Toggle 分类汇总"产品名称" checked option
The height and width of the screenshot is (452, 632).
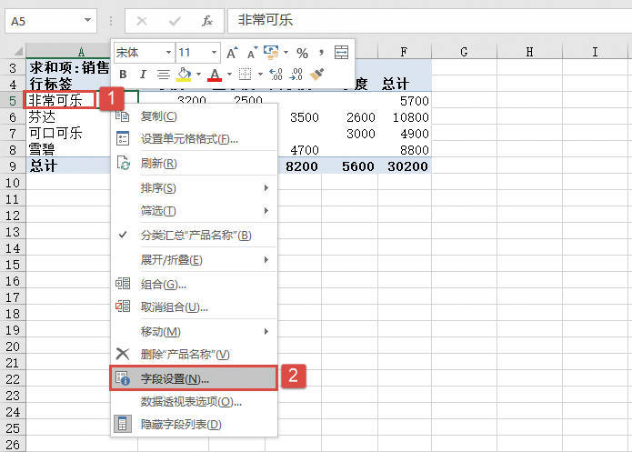[x=196, y=236]
